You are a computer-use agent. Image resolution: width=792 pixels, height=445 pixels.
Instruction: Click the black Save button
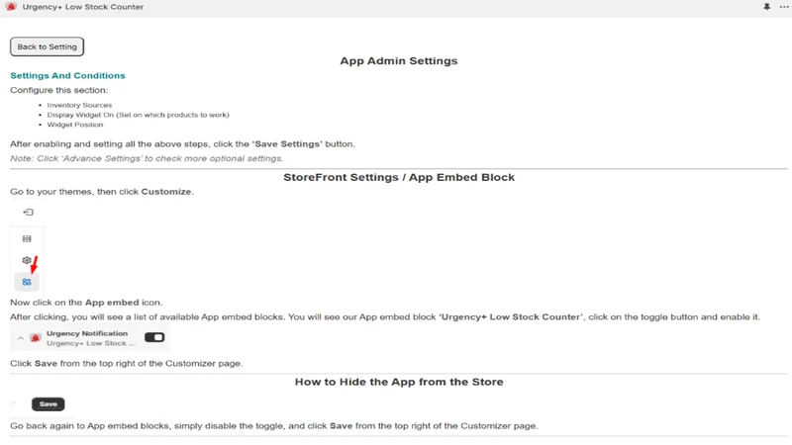point(48,404)
